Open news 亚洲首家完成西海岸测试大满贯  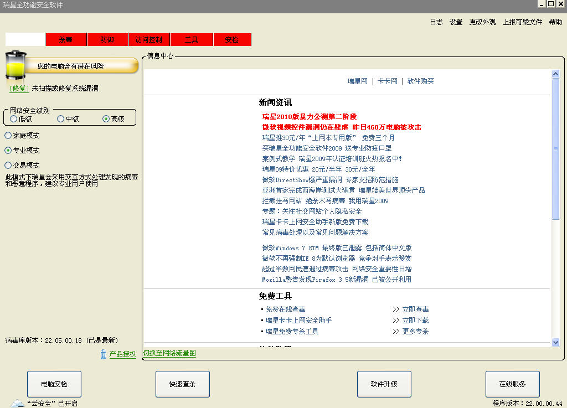point(343,190)
